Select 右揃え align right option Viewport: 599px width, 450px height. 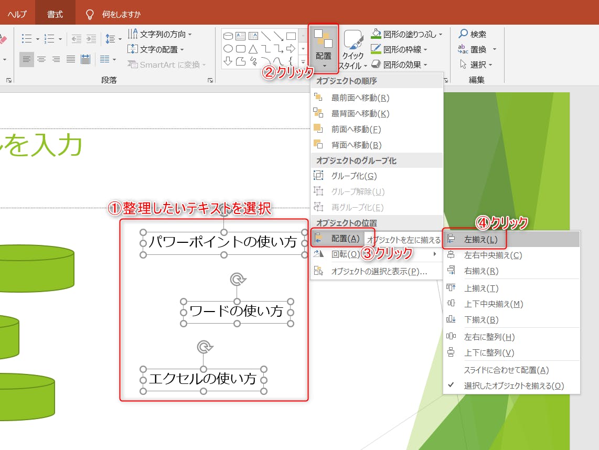pyautogui.click(x=480, y=271)
